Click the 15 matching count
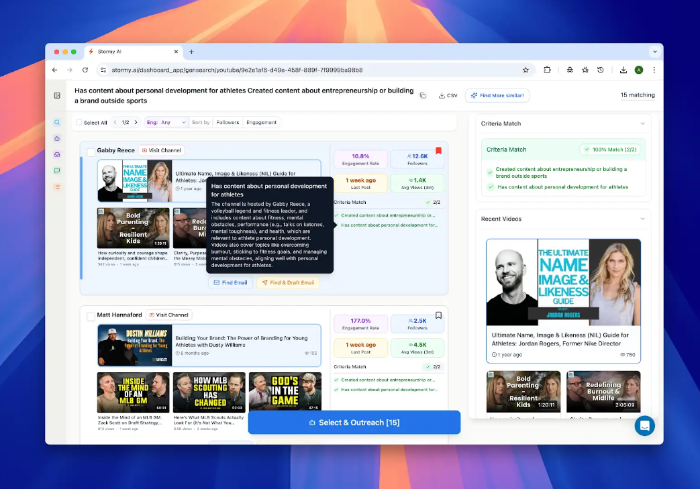This screenshot has width=700, height=489. coord(638,95)
